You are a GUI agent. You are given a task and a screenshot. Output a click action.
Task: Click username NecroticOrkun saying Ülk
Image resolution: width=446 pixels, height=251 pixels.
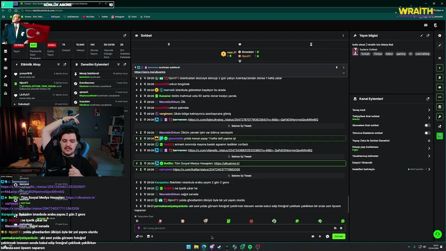[x=169, y=102]
